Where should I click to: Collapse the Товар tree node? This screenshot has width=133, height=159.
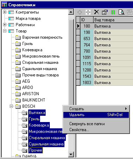(5, 31)
